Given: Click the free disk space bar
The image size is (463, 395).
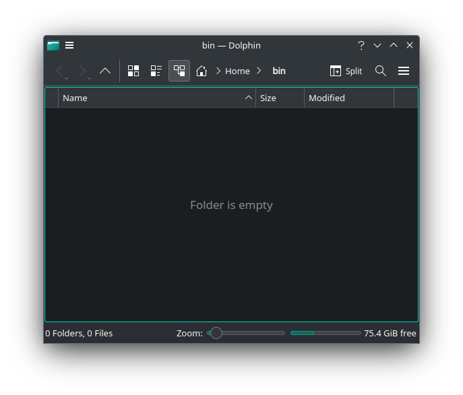Looking at the screenshot, I should point(326,333).
